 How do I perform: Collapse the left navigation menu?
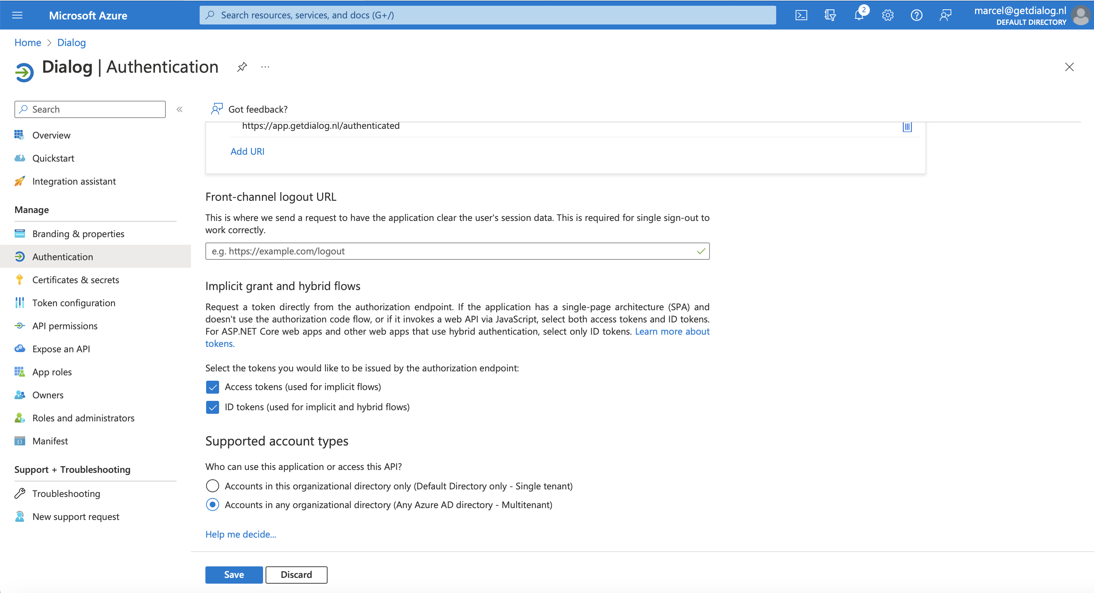pos(180,109)
